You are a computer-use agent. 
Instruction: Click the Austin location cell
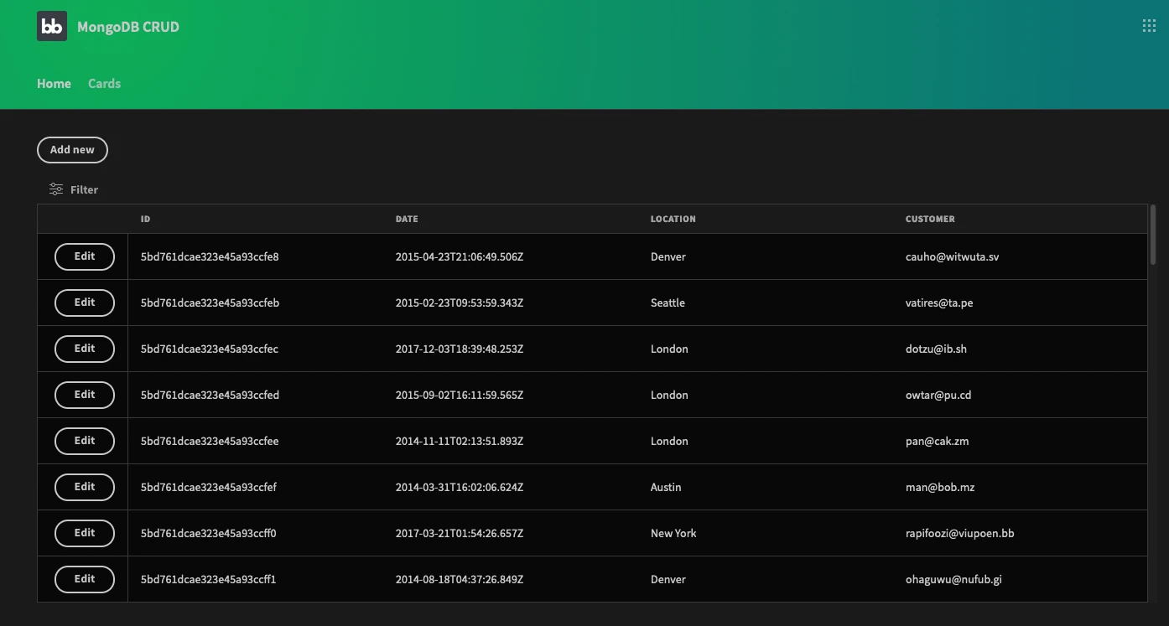point(666,487)
